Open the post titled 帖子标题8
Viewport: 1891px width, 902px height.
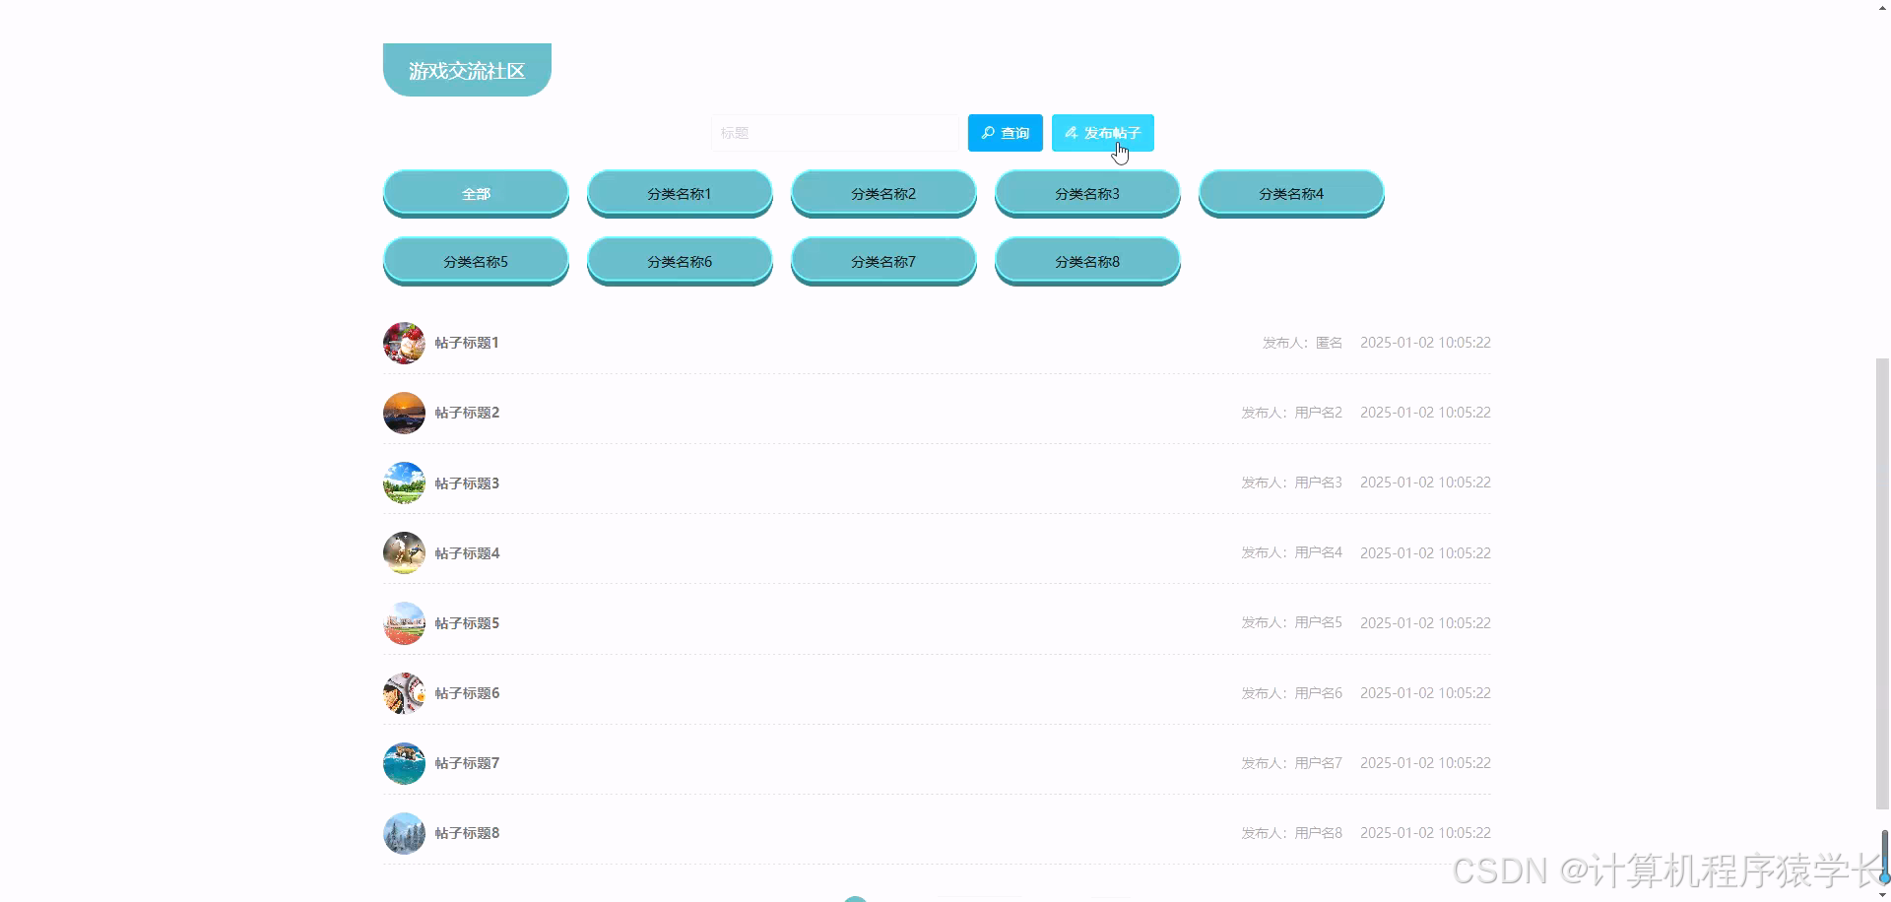click(467, 833)
